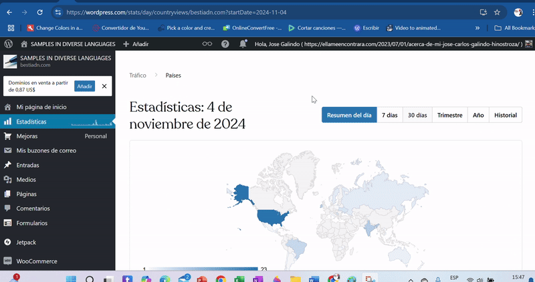
Task: Bookmark this page with the star icon
Action: pos(497,12)
